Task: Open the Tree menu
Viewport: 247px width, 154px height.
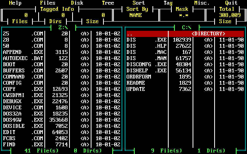Action: (x=108, y=3)
